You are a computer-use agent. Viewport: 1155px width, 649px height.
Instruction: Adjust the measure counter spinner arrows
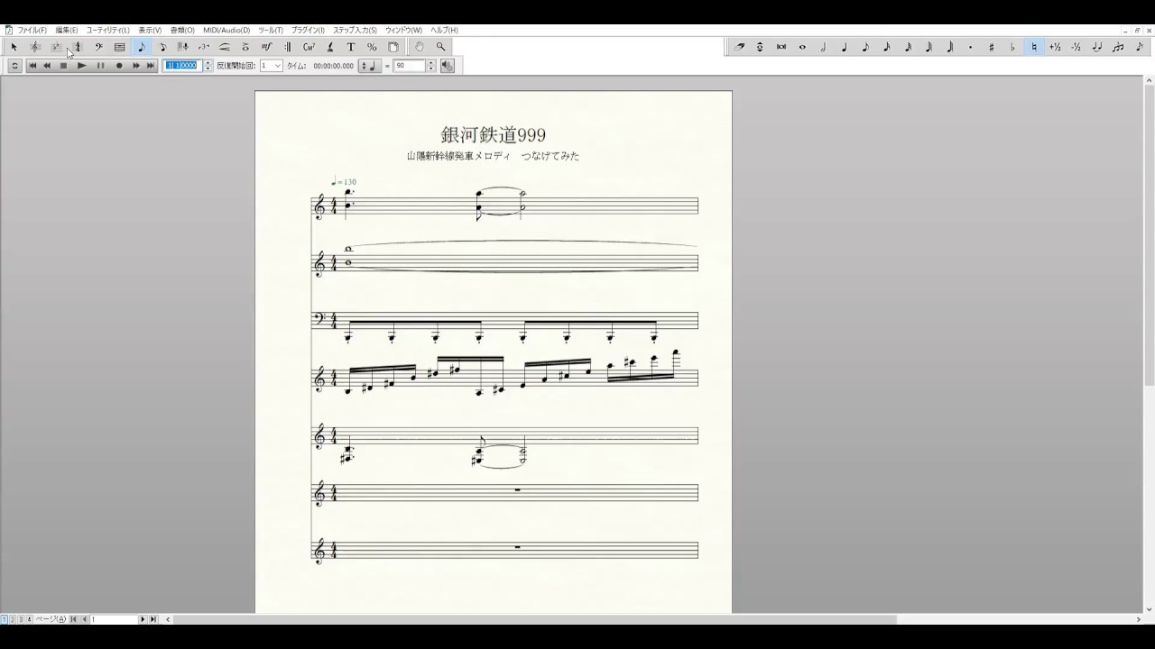tap(208, 66)
